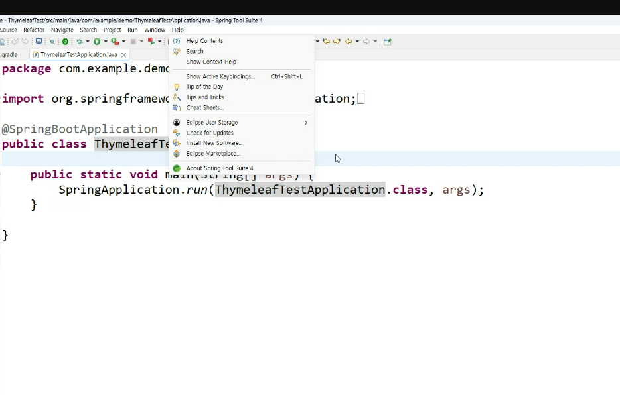Switch to the .gradle editor tab
620x395 pixels.
click(x=9, y=55)
